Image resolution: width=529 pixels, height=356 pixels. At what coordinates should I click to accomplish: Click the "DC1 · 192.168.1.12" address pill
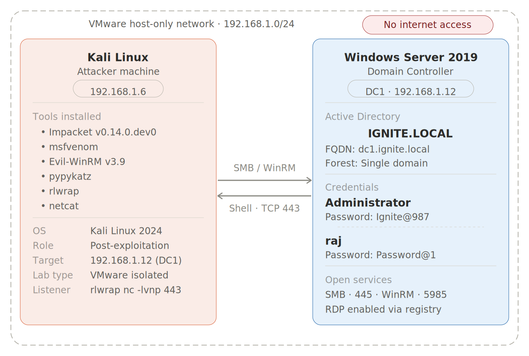coord(411,89)
